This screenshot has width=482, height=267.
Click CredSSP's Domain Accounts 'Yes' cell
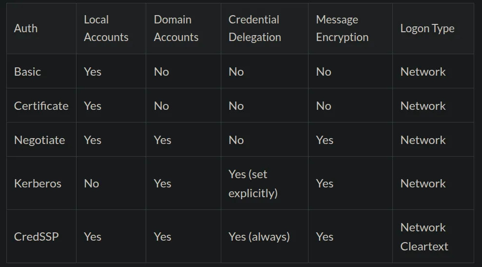(184, 237)
